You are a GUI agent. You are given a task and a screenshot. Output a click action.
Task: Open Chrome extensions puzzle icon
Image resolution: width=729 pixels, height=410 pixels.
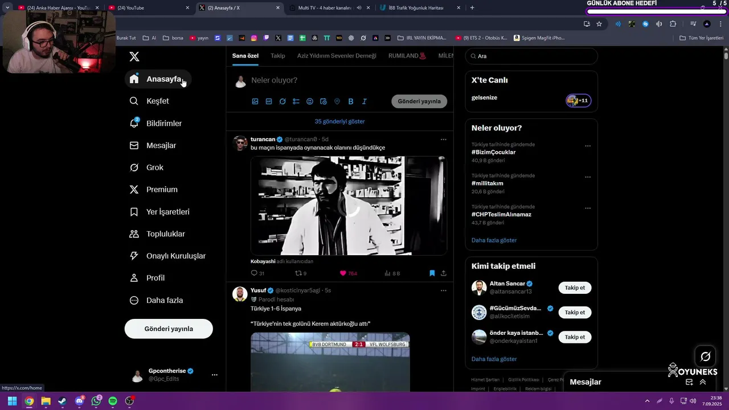[673, 24]
